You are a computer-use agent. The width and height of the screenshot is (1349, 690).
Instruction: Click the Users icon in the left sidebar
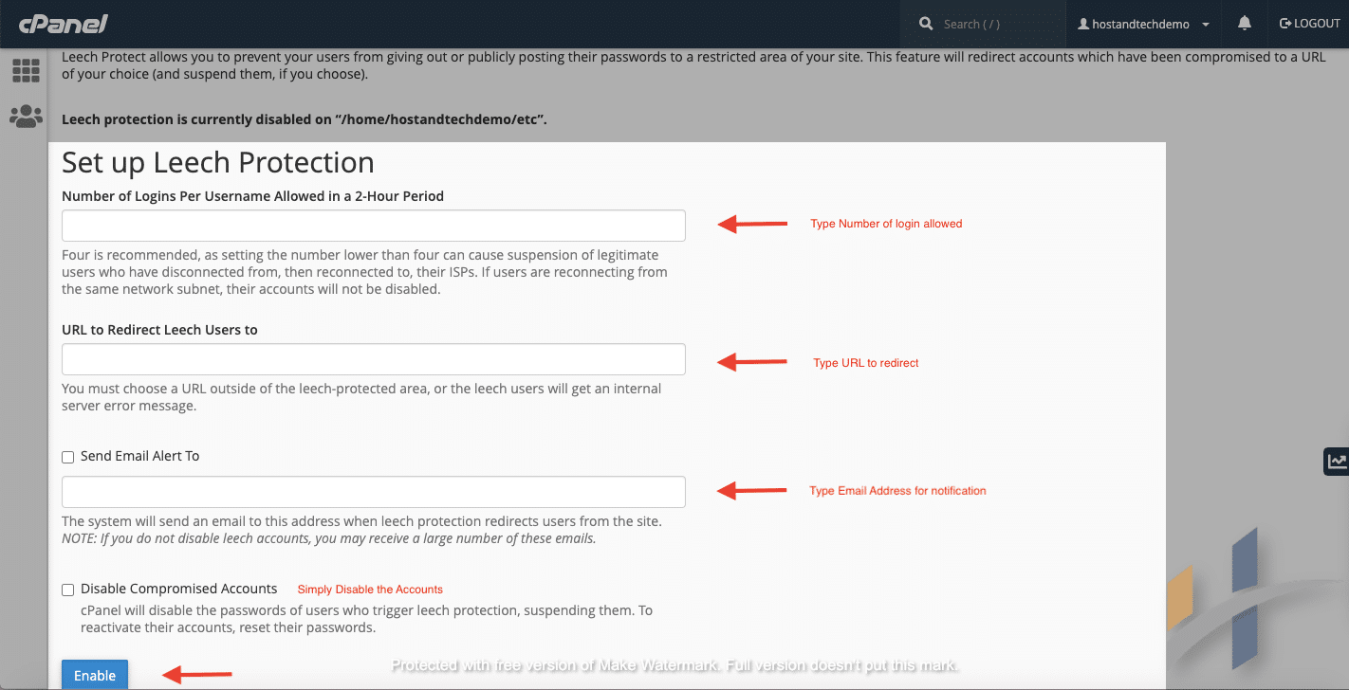point(26,116)
